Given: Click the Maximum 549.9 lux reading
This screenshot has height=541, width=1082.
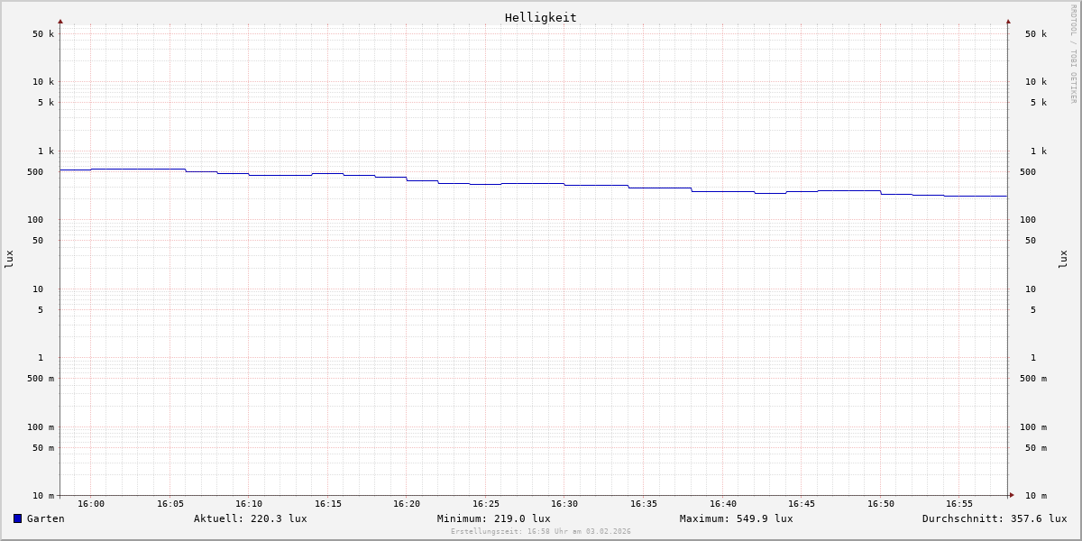Looking at the screenshot, I should click(x=736, y=518).
